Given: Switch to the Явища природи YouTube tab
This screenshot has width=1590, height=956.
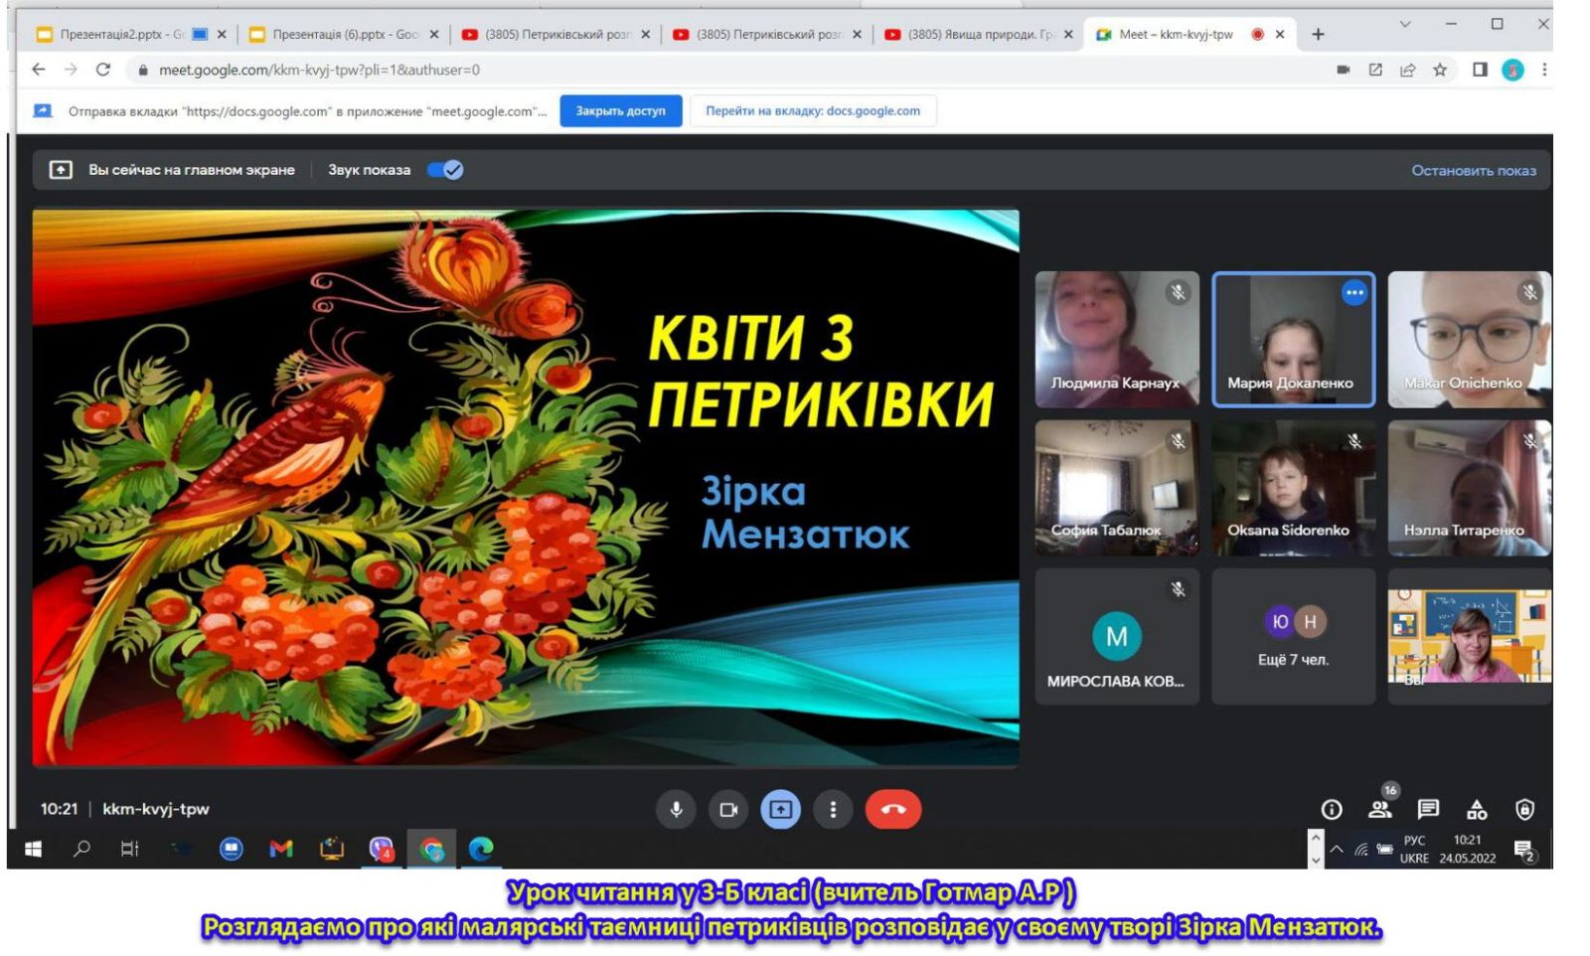Looking at the screenshot, I should click(x=979, y=34).
